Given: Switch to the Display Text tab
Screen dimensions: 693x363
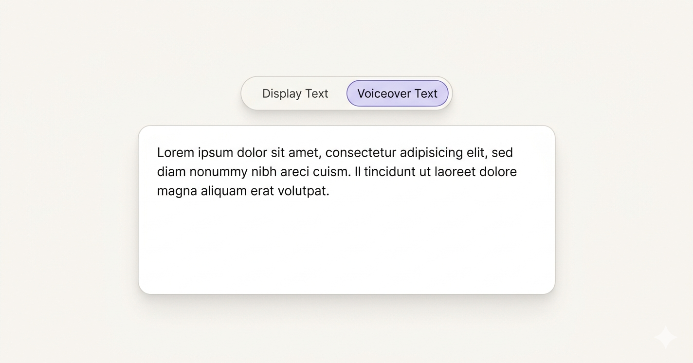Looking at the screenshot, I should 295,93.
